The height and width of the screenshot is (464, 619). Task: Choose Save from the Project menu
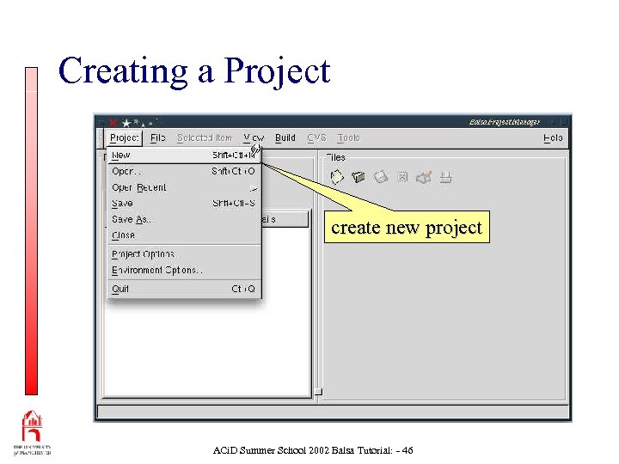(184, 203)
